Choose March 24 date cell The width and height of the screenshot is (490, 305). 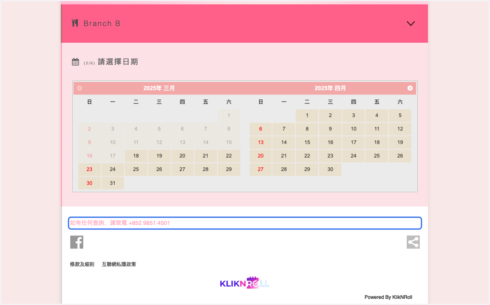(113, 169)
